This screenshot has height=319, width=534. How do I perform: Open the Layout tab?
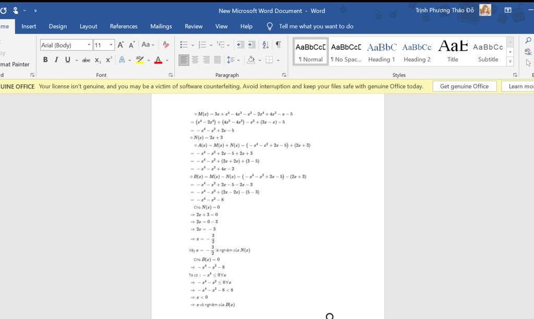pyautogui.click(x=89, y=26)
